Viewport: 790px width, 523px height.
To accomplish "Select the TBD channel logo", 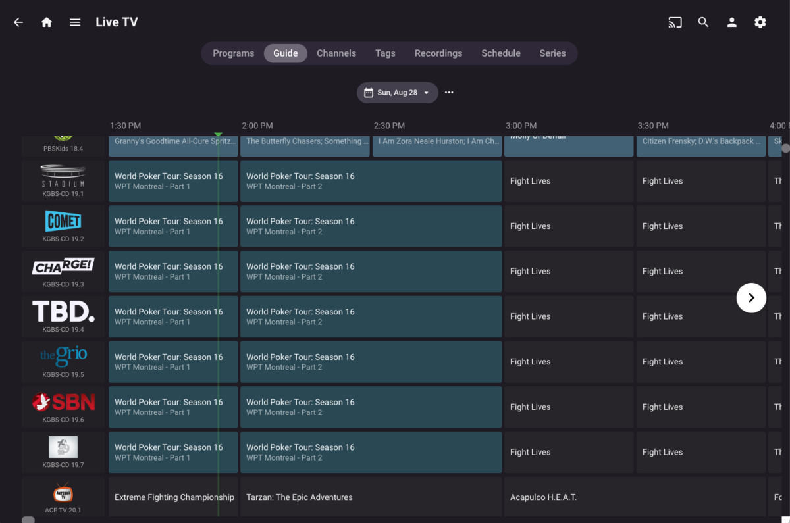I will point(63,311).
